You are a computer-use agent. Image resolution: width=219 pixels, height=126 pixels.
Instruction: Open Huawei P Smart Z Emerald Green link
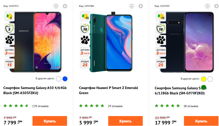(108, 90)
